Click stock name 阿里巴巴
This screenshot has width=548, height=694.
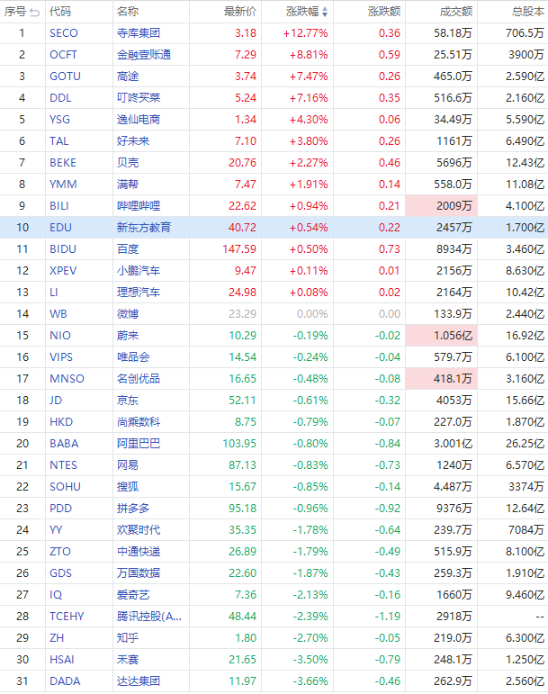[x=139, y=444]
